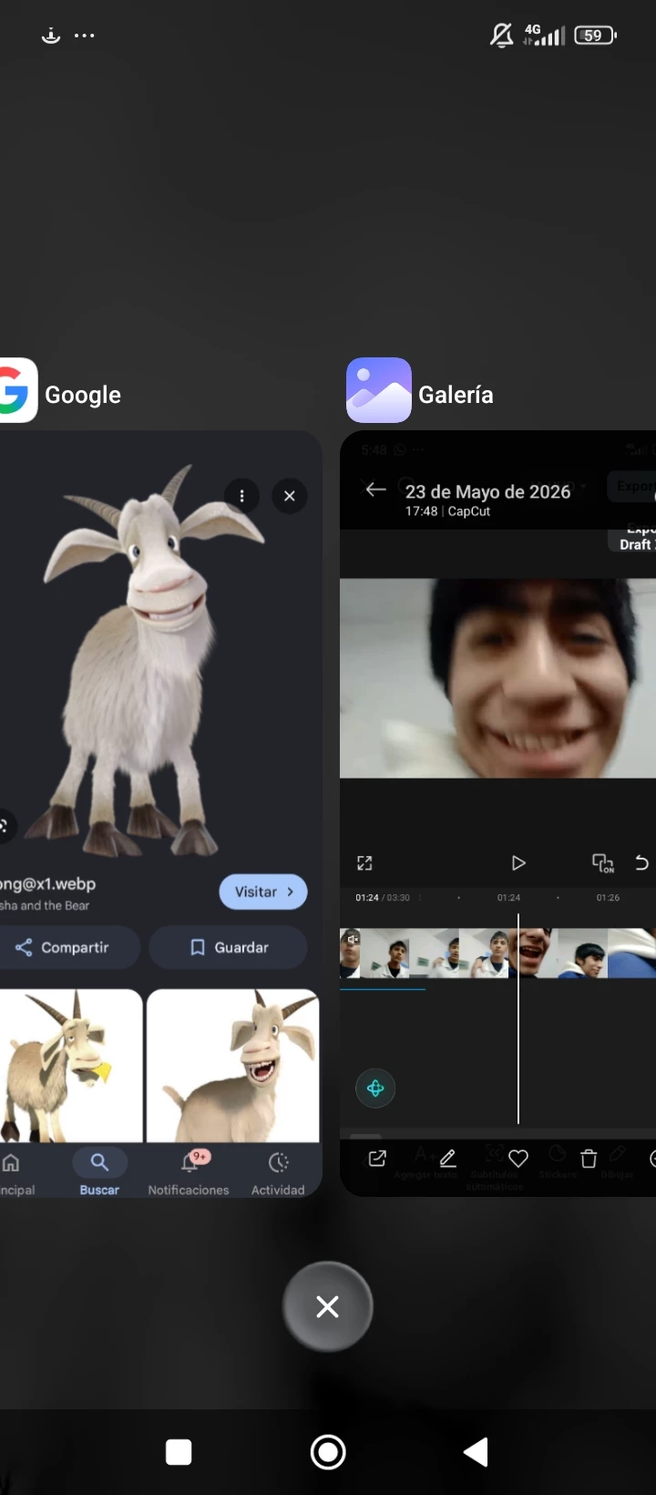Image resolution: width=656 pixels, height=1495 pixels.
Task: Tap the white playhead line on timeline
Action: [518, 1017]
